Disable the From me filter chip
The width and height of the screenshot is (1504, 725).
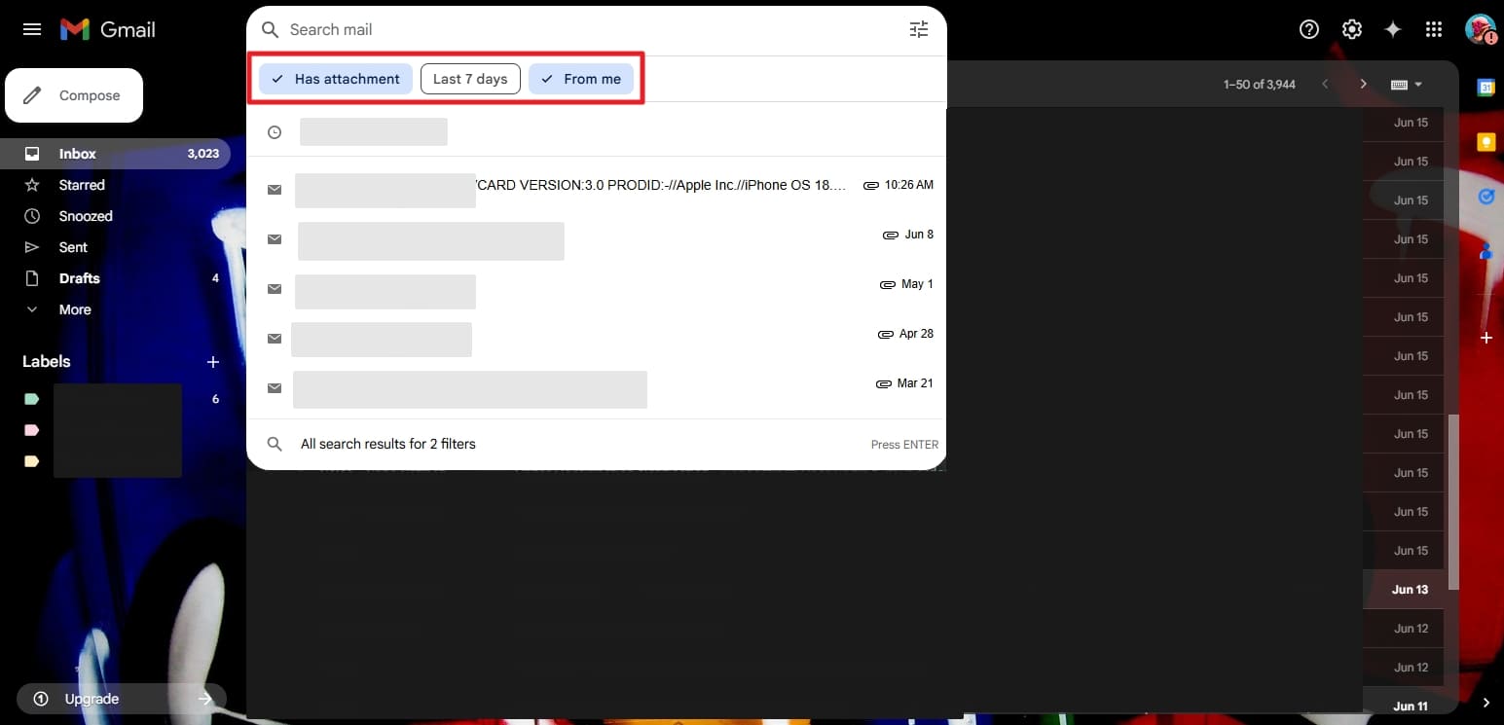click(x=581, y=79)
